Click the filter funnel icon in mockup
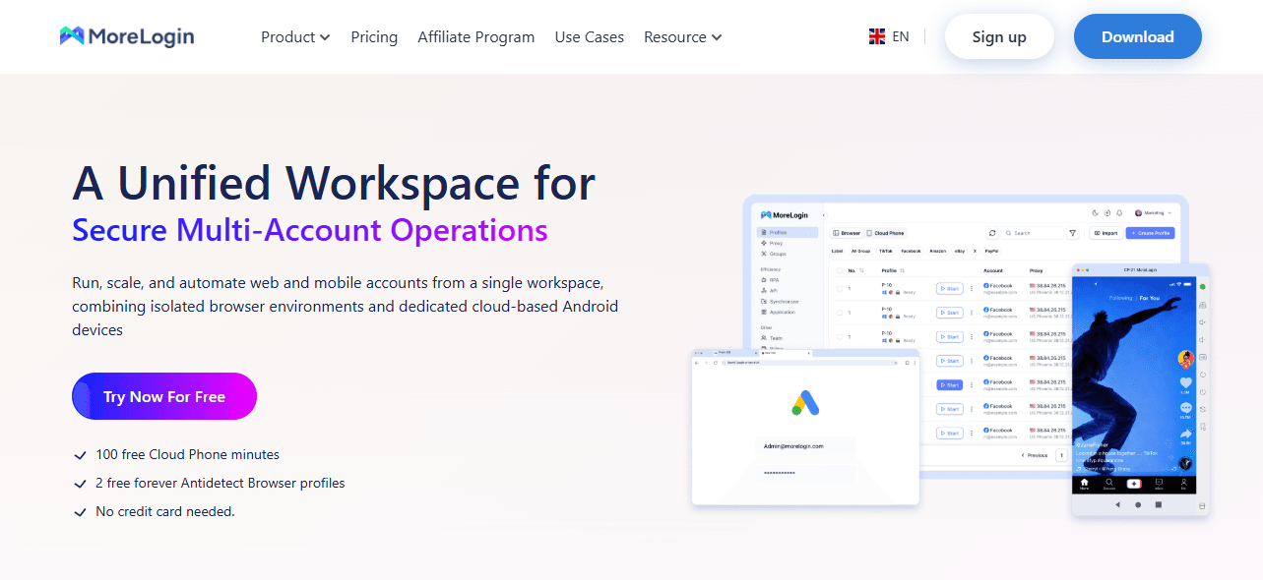 pos(1072,233)
